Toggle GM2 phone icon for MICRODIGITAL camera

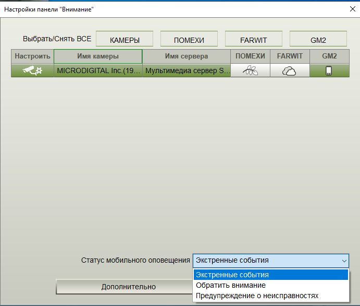329,70
